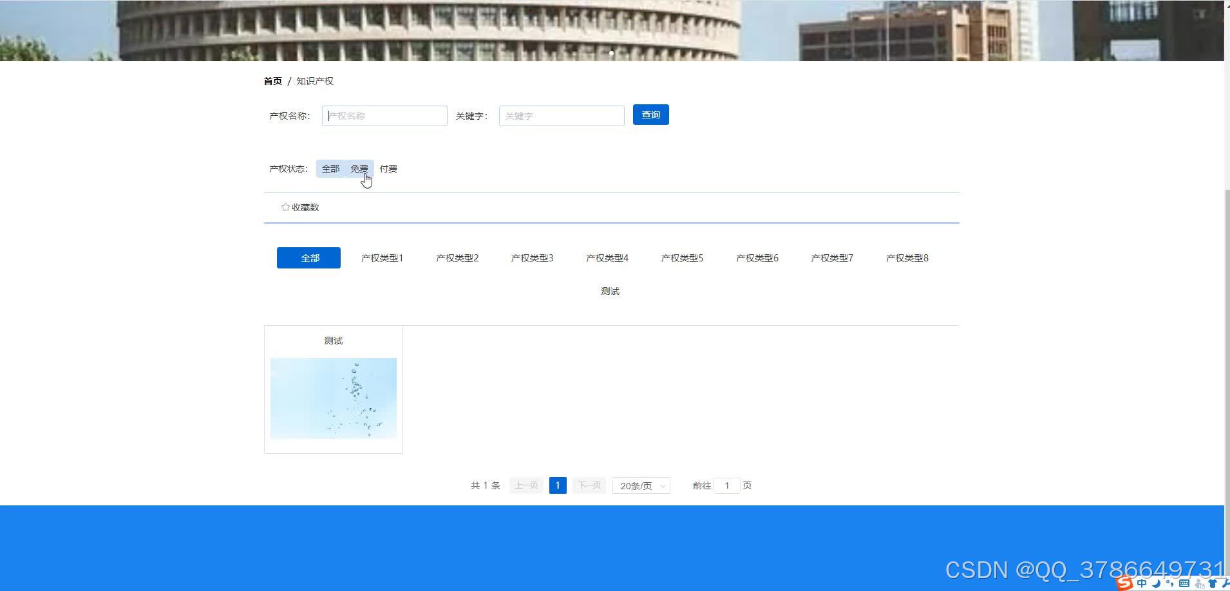The image size is (1230, 591).
Task: Select the 全部 status filter option
Action: [x=330, y=168]
